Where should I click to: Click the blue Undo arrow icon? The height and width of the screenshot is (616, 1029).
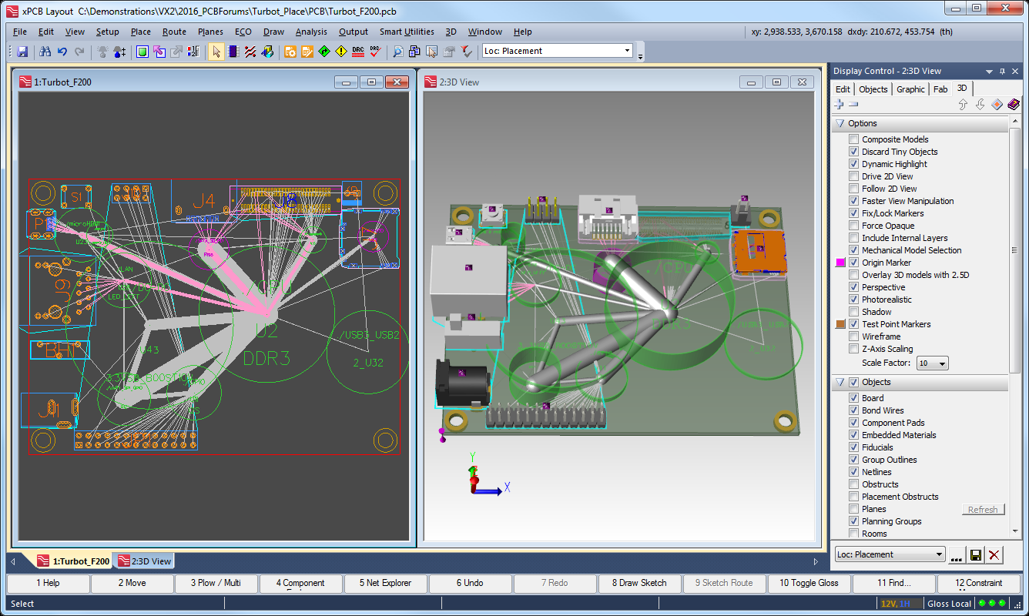(62, 52)
